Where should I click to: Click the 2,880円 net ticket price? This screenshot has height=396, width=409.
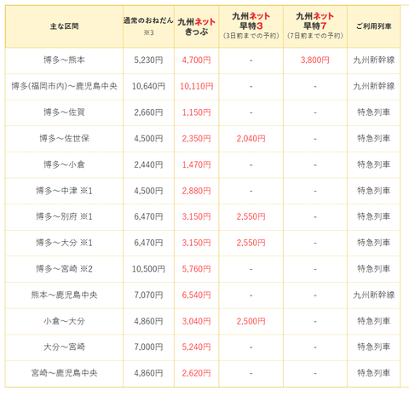[x=196, y=191]
